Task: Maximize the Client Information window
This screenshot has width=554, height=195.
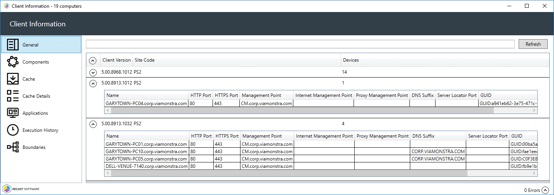Action: click(x=527, y=6)
